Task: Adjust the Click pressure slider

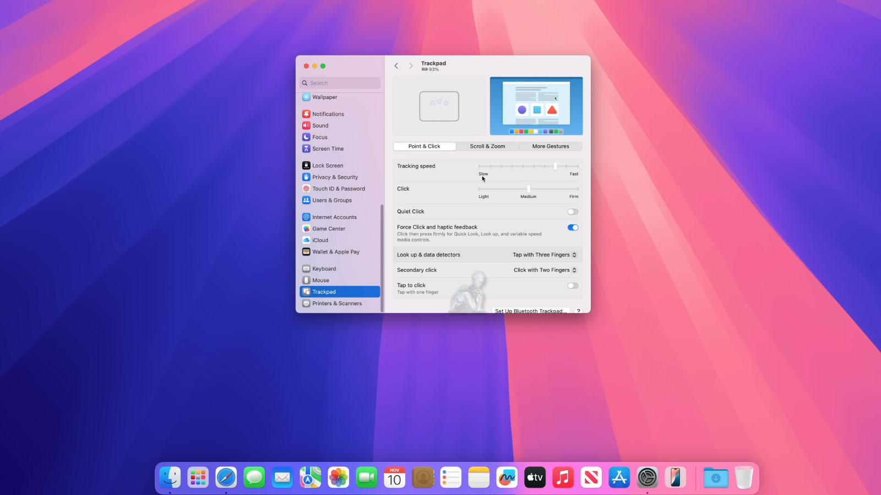Action: pyautogui.click(x=528, y=189)
